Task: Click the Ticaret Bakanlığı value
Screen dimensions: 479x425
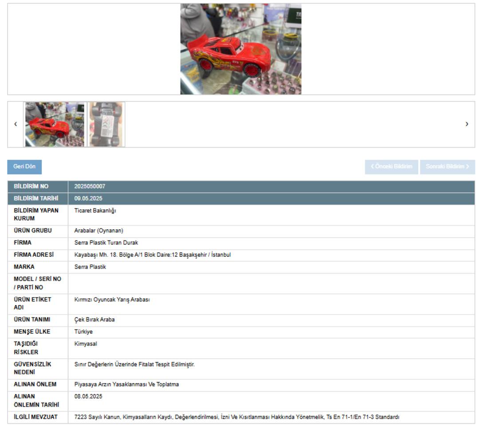Action: point(95,211)
